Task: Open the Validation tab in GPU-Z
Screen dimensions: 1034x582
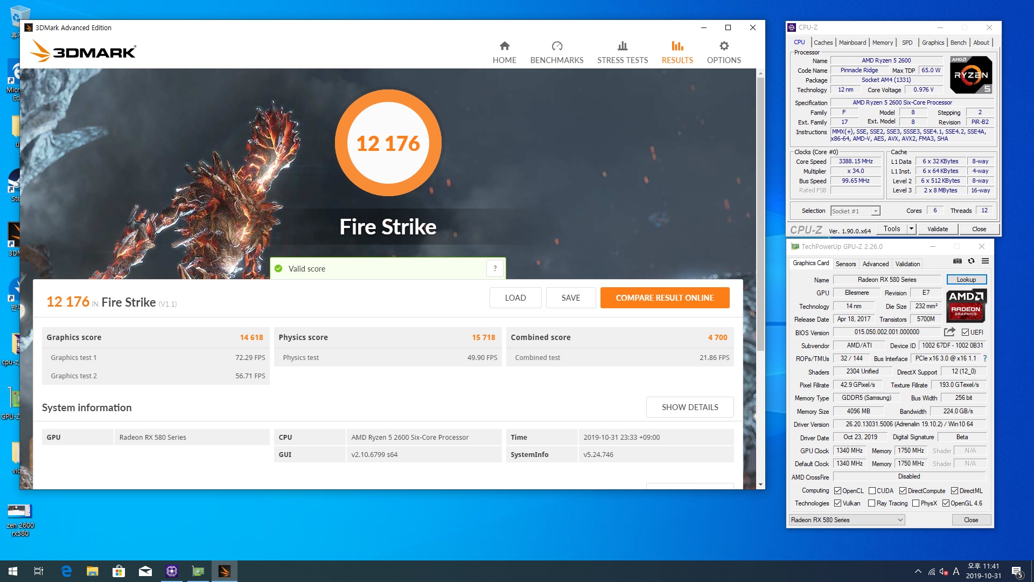Action: [907, 264]
